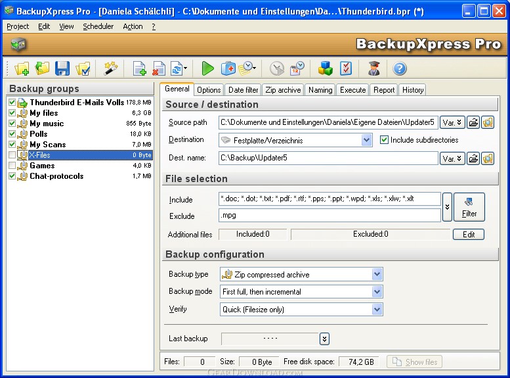
Task: Click the Include file patterns field
Action: (x=329, y=199)
